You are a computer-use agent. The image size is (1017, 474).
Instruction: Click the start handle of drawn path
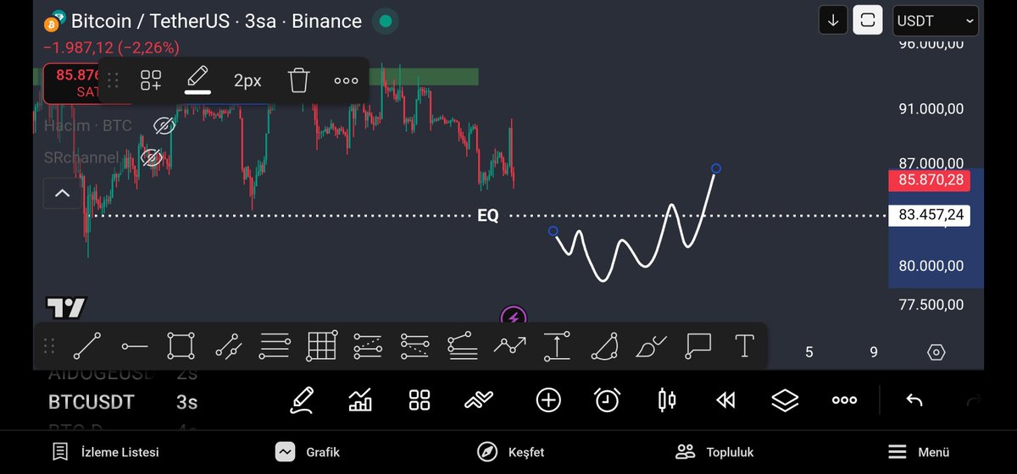(553, 231)
